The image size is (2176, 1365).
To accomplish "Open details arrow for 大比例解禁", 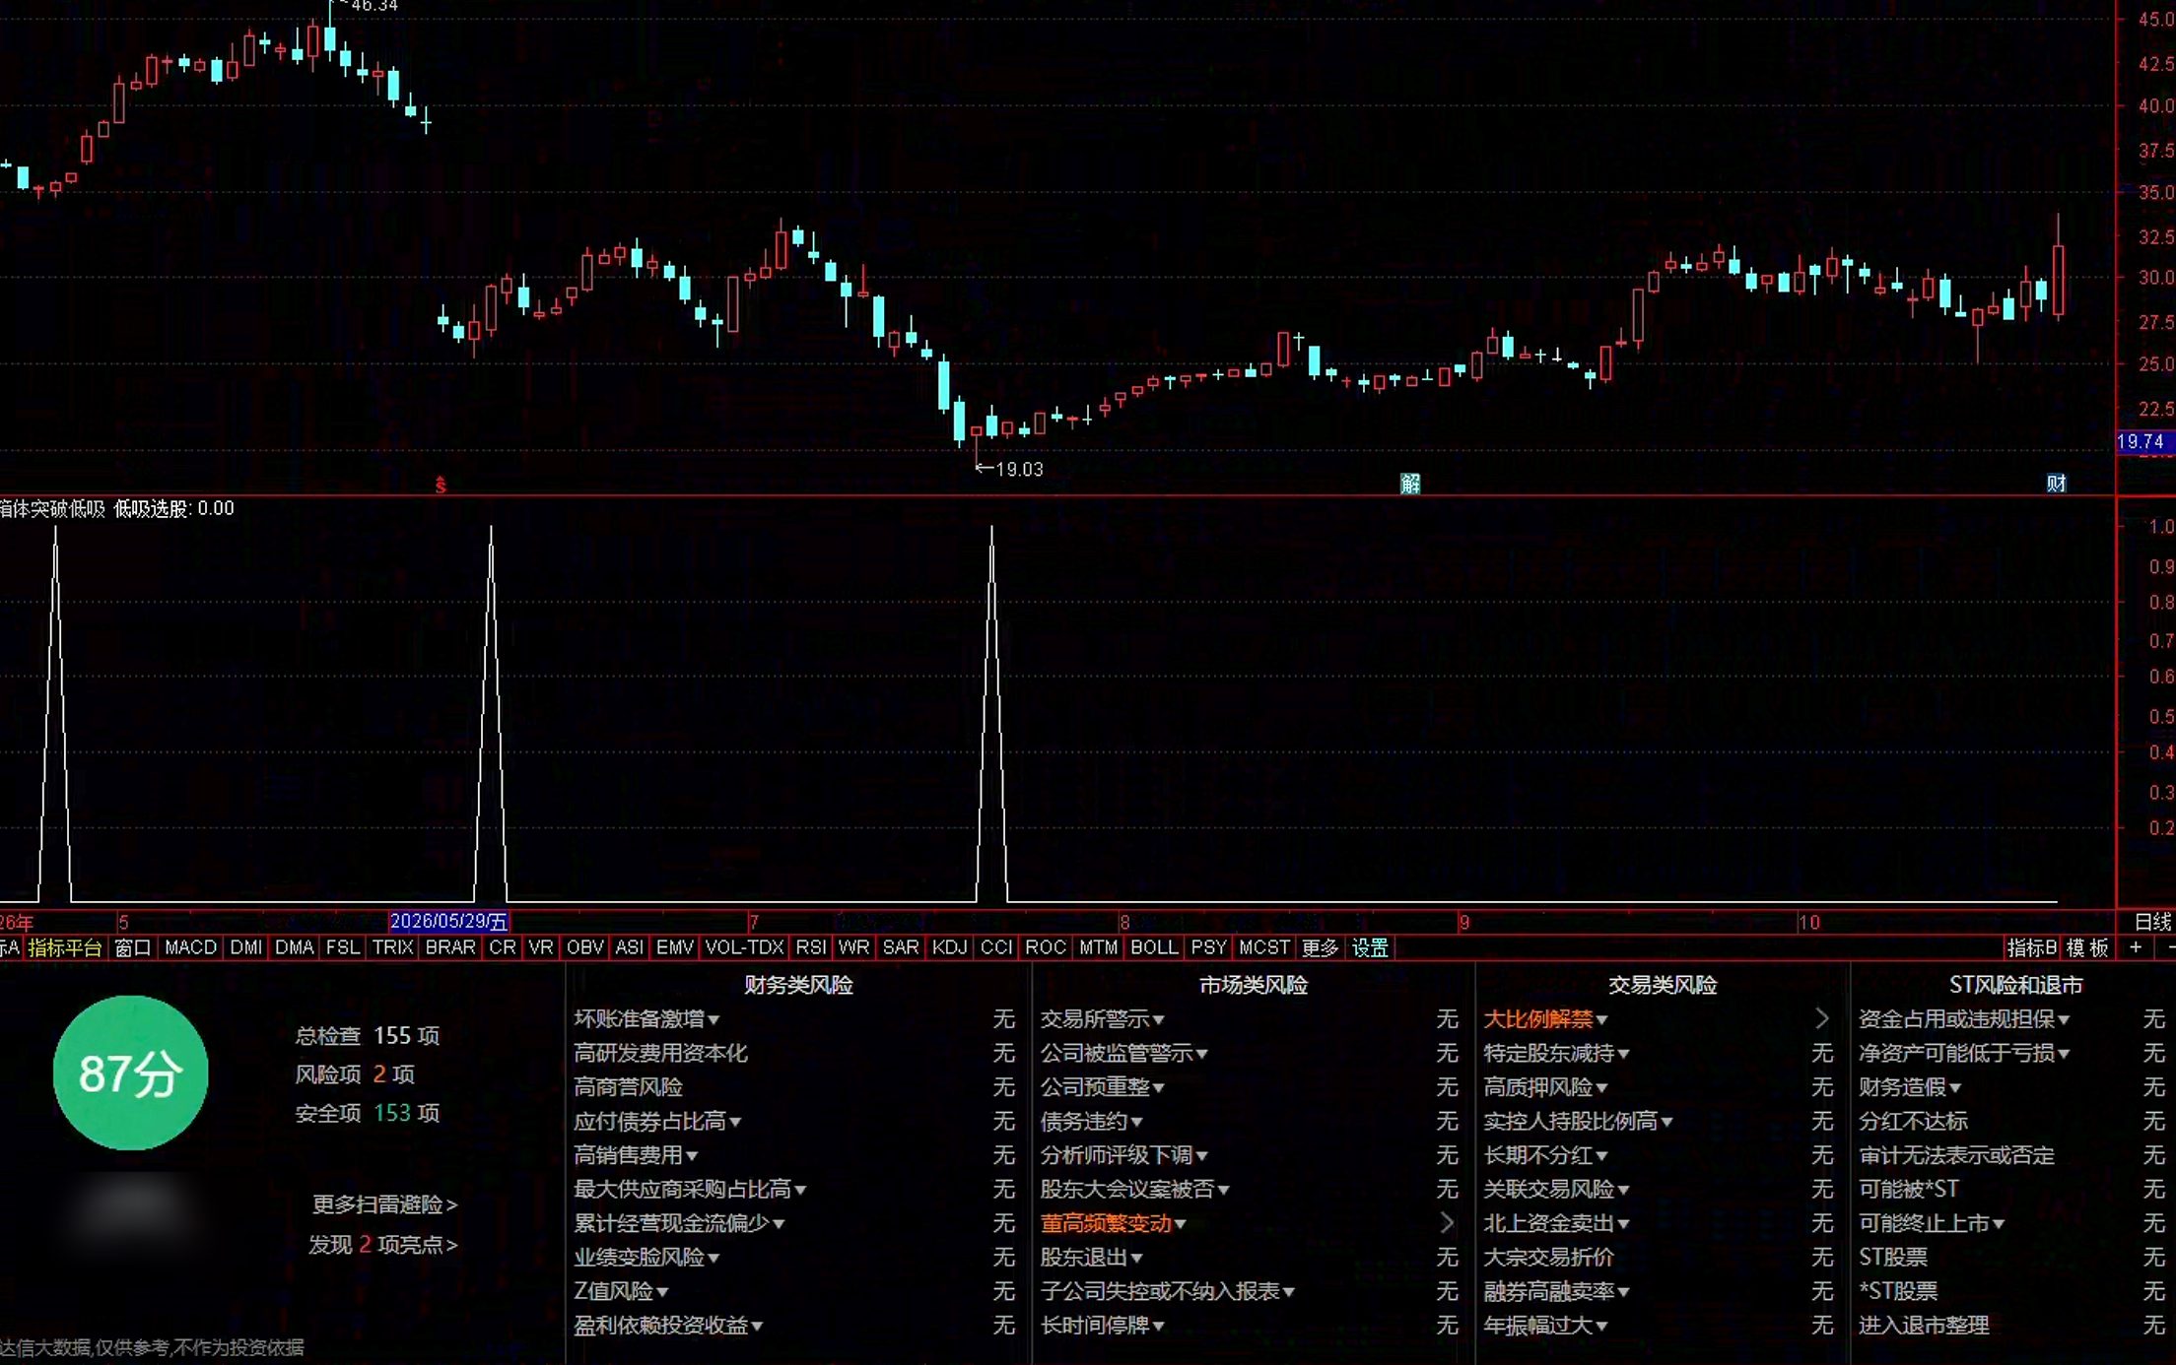I will point(1822,1019).
